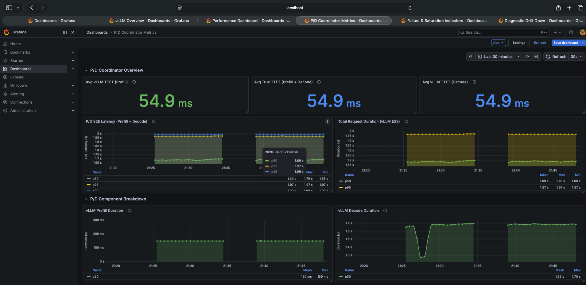Zoom out the time range
Screen dimensions: 586x285
(536, 57)
